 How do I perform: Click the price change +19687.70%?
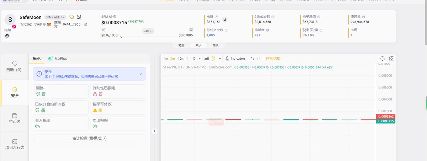[x=136, y=22]
